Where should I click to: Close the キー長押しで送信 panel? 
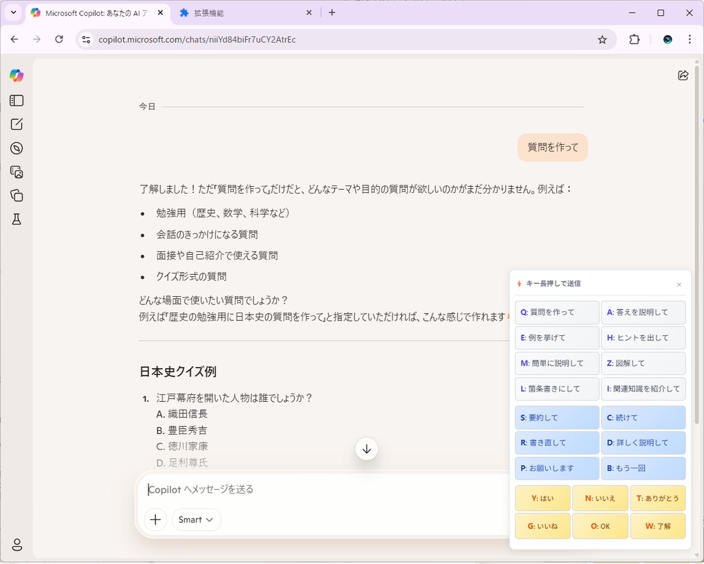679,284
